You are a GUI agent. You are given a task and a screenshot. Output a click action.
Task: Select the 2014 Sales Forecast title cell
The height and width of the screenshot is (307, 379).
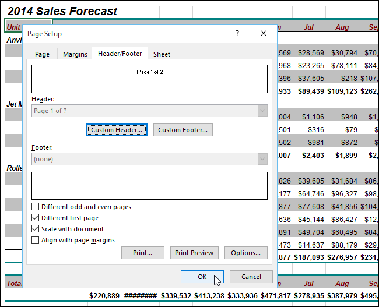(x=63, y=11)
